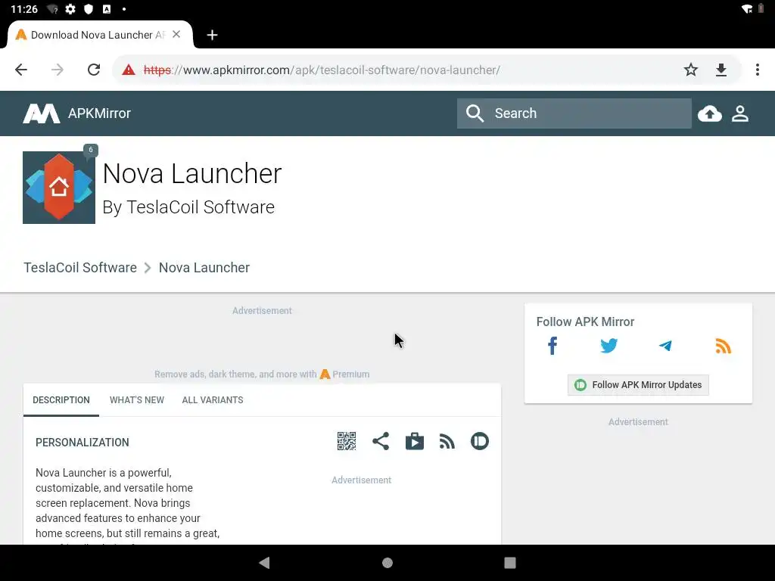Close the Download Nova Launcher tab
Screen dimensions: 775x581
pos(176,35)
